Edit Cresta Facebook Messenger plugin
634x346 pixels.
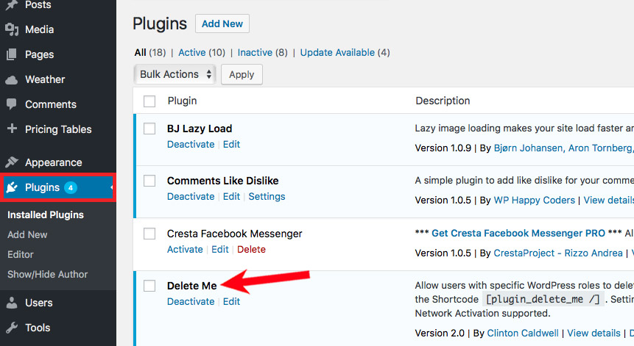coord(220,249)
